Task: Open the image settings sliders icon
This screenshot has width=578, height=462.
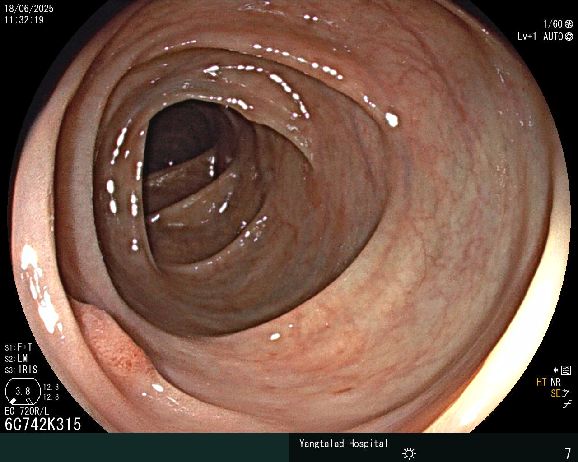Action: [566, 370]
